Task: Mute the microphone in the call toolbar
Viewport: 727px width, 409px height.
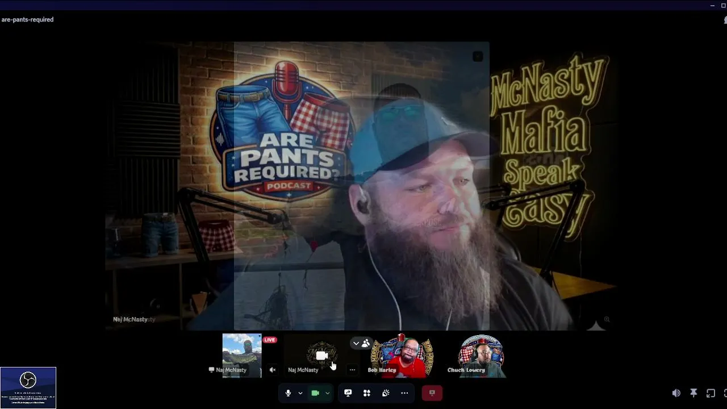Action: point(288,393)
